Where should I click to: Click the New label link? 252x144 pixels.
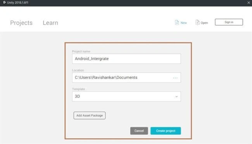point(183,23)
